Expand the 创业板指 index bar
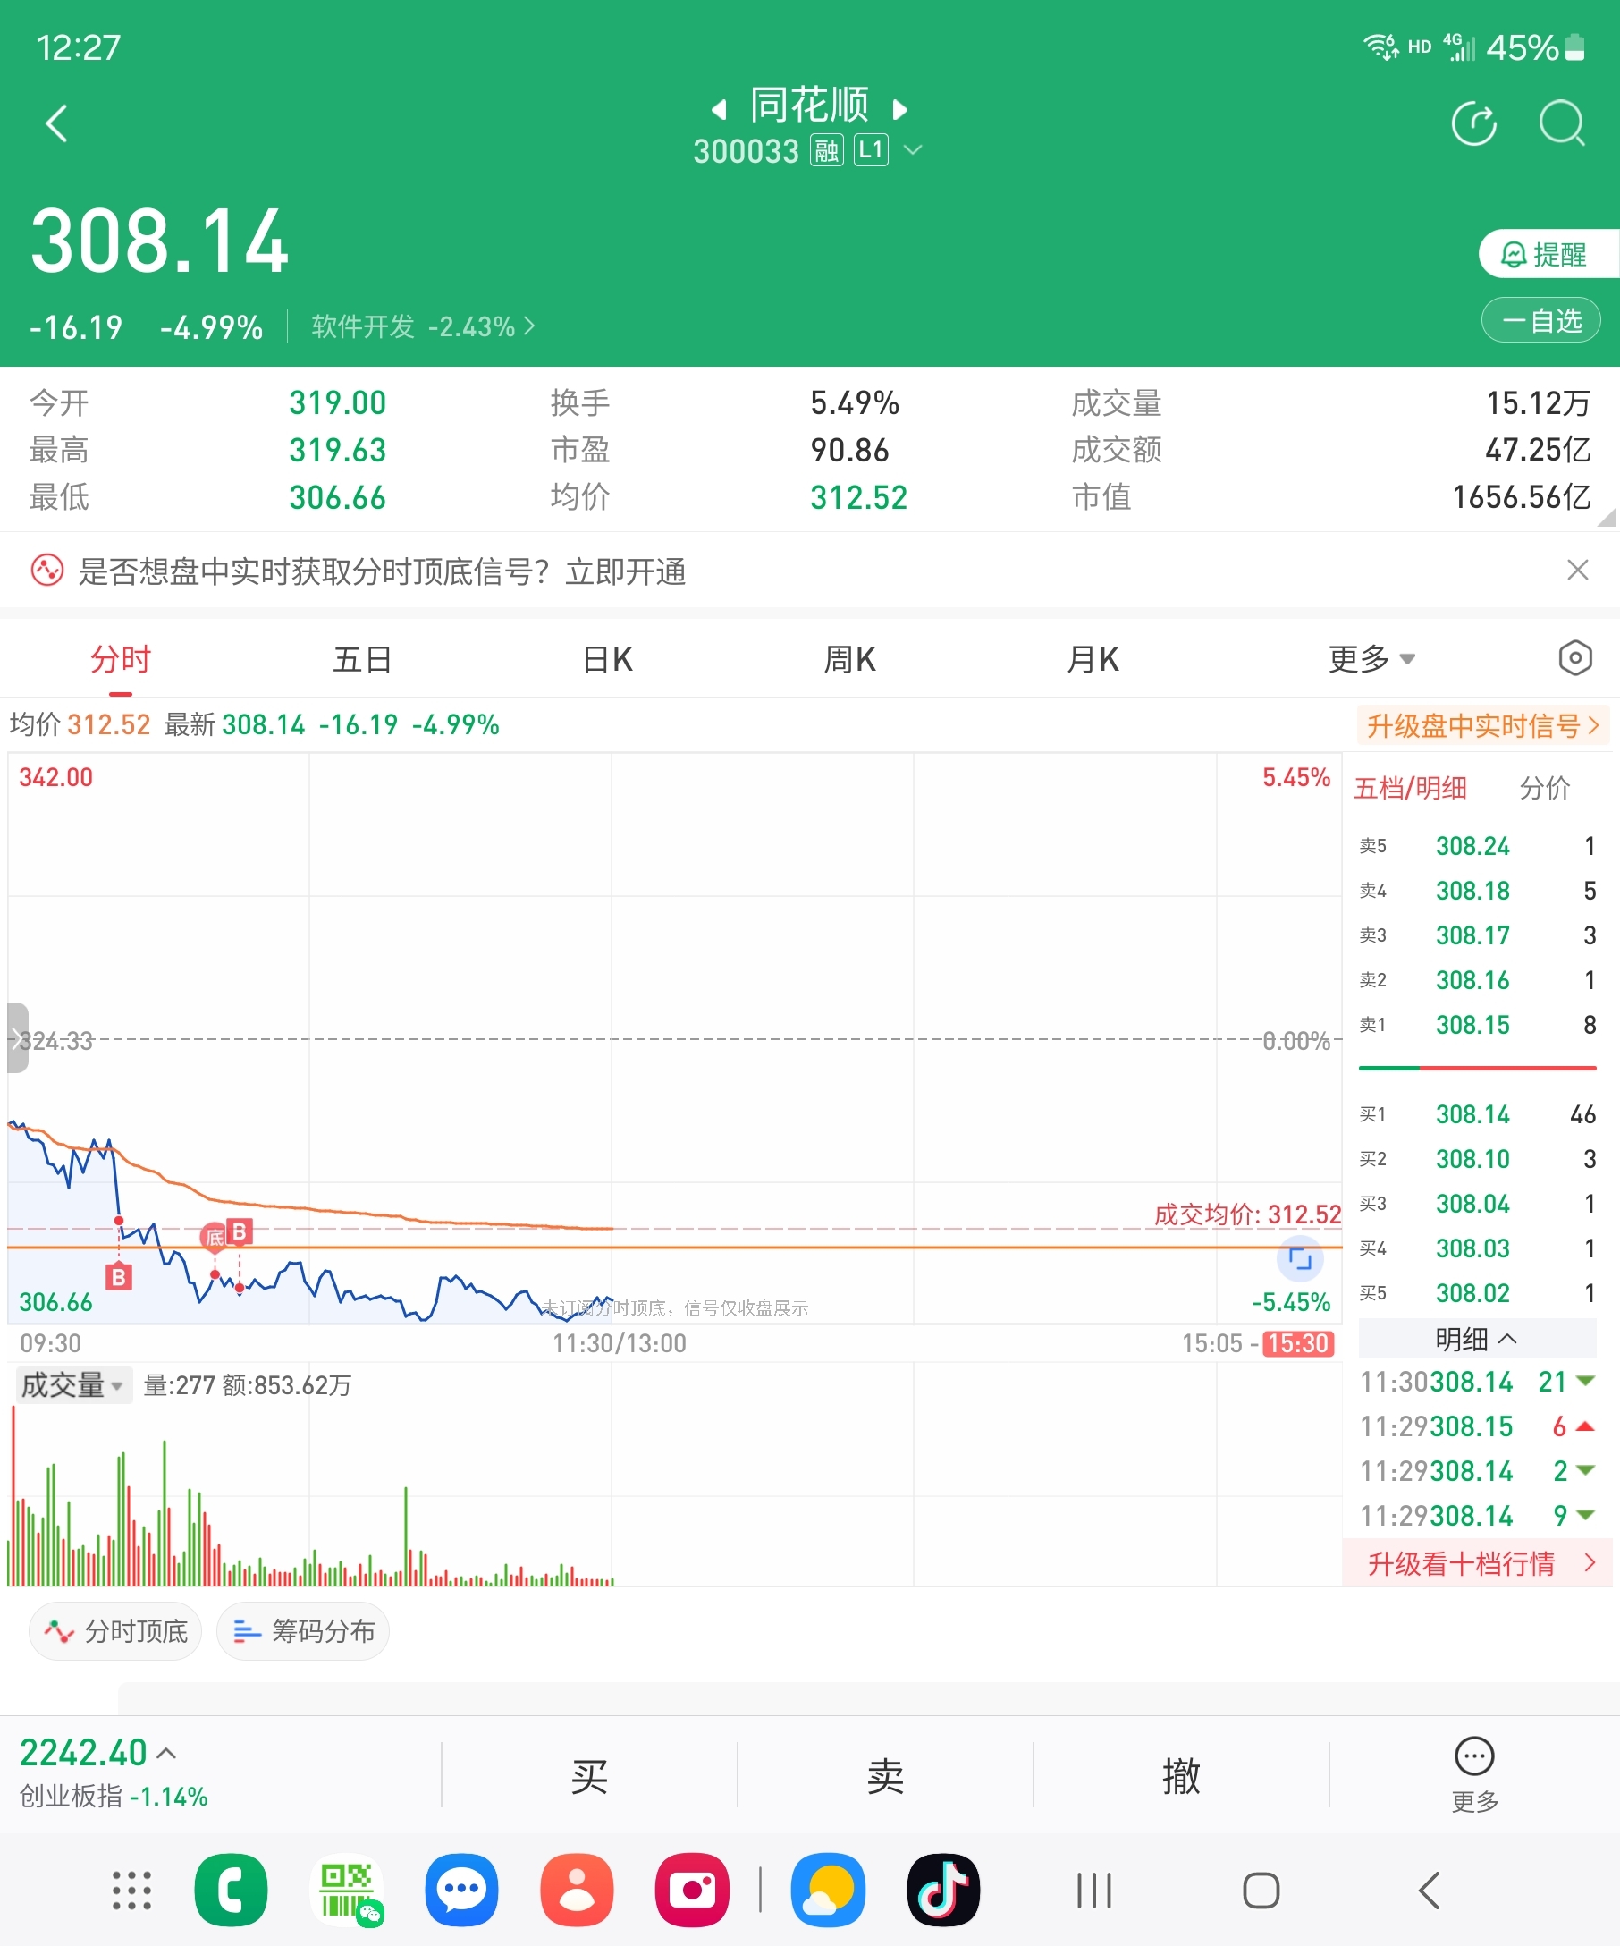1620x1946 pixels. point(114,1773)
